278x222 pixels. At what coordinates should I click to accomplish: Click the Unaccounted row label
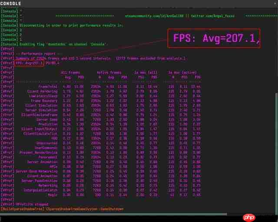pyautogui.click(x=47, y=143)
